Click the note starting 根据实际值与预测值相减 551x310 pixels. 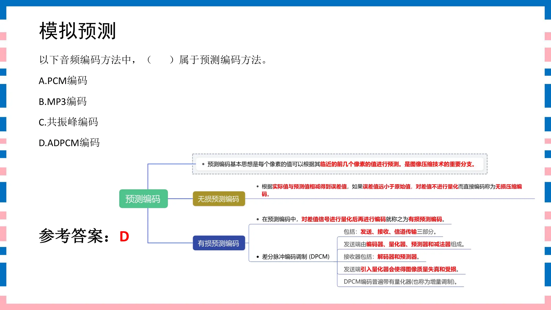389,190
